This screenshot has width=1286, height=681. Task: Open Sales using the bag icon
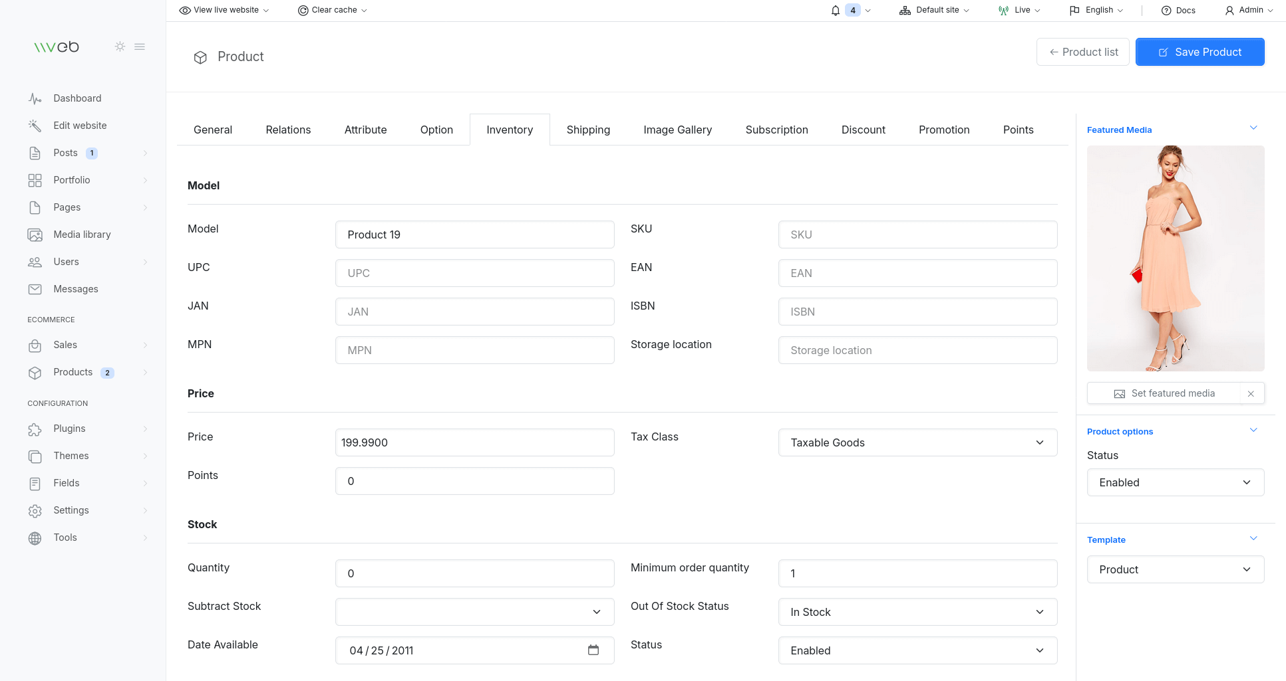[35, 344]
